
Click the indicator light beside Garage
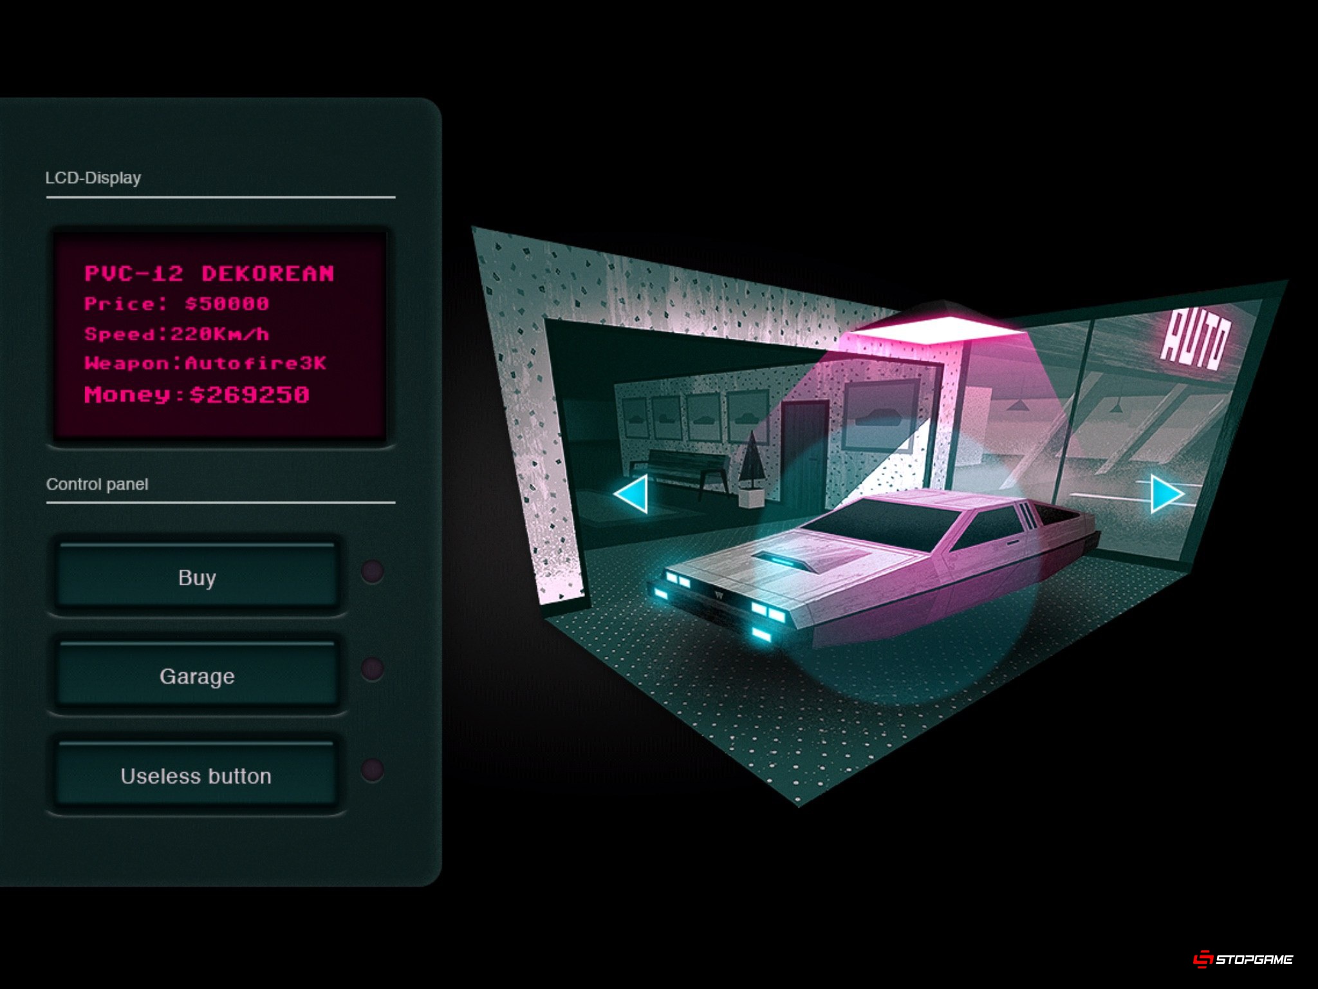[372, 670]
